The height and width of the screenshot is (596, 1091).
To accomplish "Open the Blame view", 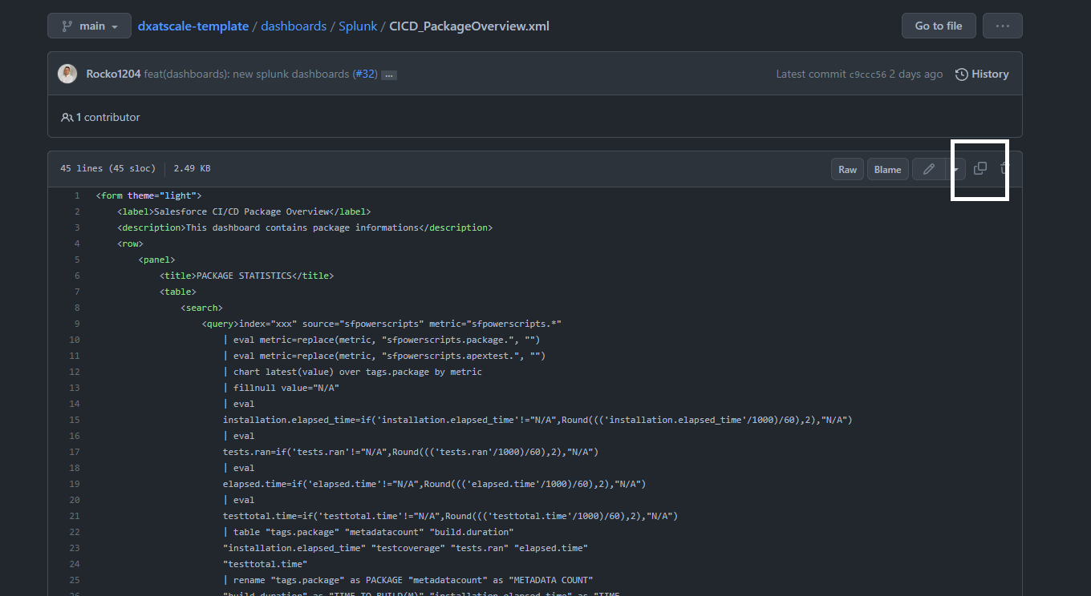I will click(x=887, y=169).
